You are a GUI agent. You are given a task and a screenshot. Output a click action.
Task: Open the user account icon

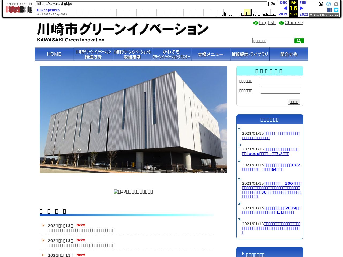[321, 4]
